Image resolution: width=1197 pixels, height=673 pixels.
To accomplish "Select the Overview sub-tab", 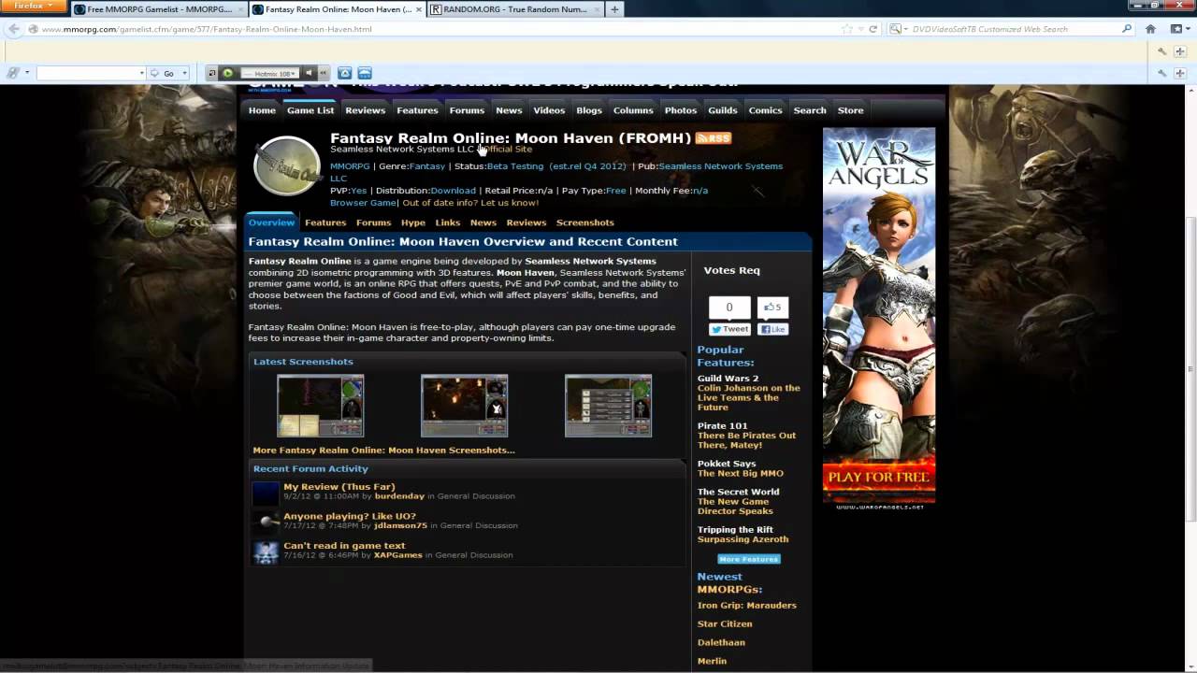I will [272, 222].
